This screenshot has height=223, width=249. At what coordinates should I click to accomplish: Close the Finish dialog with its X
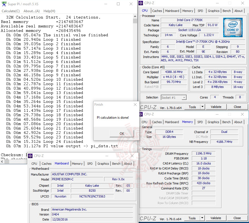(x=135, y=105)
